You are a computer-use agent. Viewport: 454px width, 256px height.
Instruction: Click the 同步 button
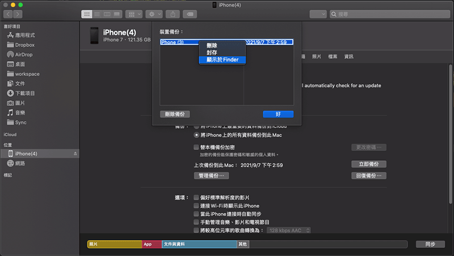[x=430, y=244]
